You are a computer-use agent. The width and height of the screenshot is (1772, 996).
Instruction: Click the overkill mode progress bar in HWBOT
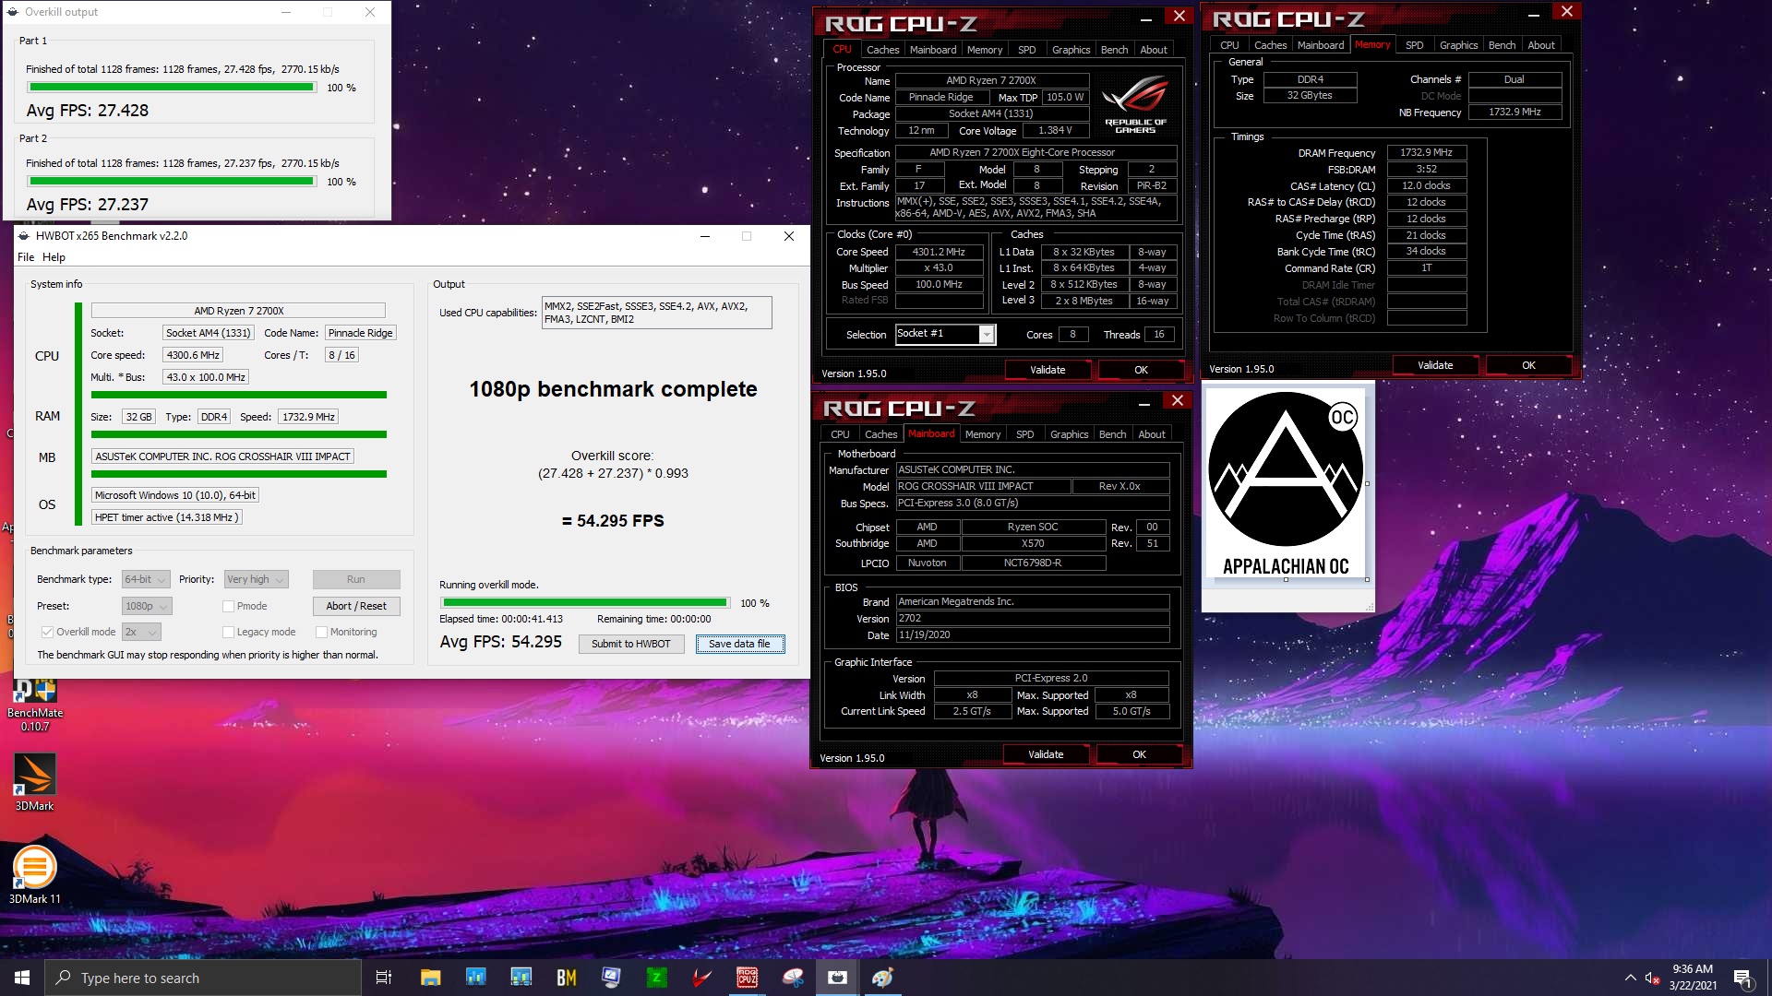click(585, 603)
